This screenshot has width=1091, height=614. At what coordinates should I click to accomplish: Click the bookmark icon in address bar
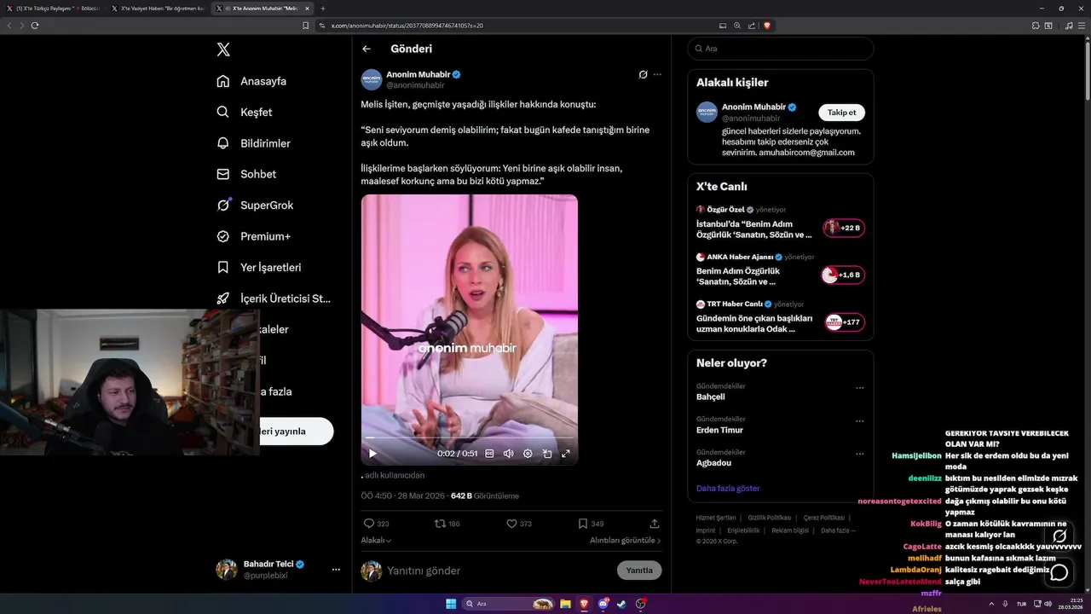pyautogui.click(x=306, y=26)
